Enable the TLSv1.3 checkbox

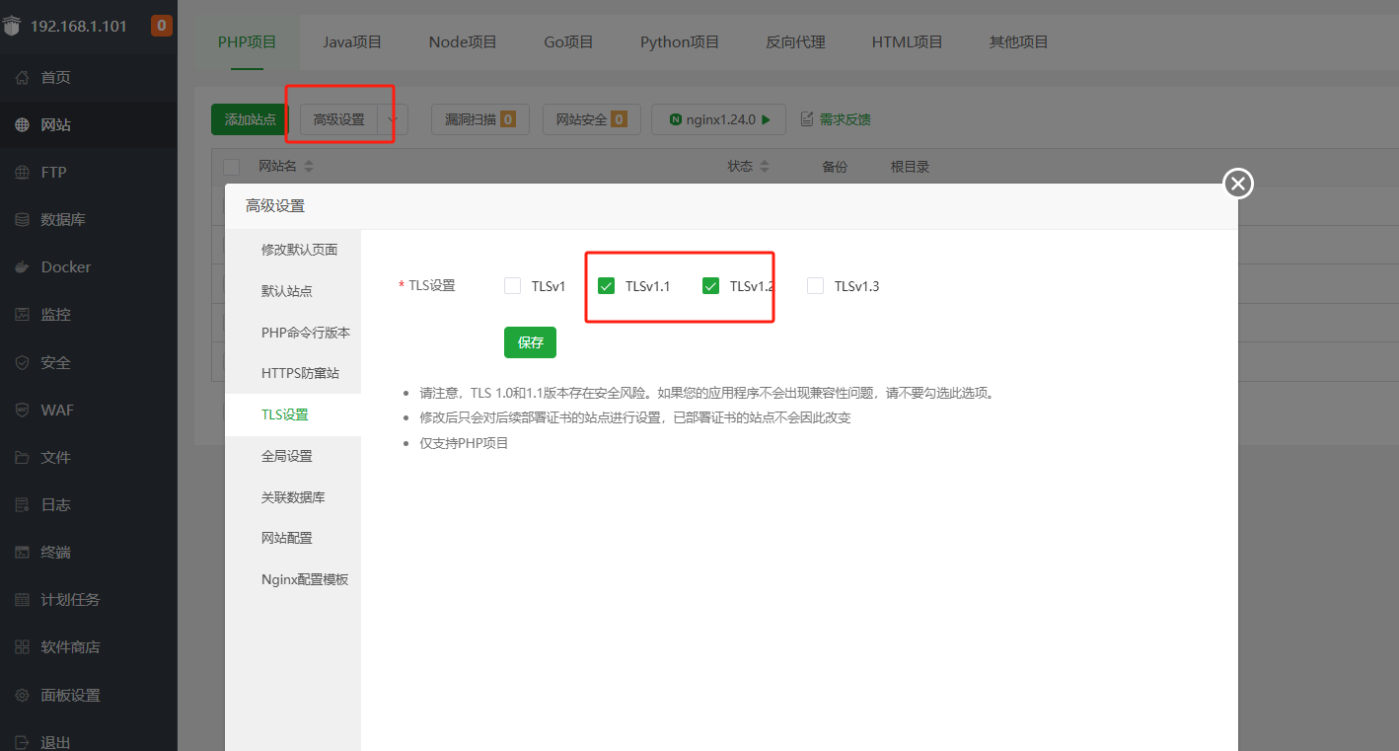pyautogui.click(x=815, y=286)
